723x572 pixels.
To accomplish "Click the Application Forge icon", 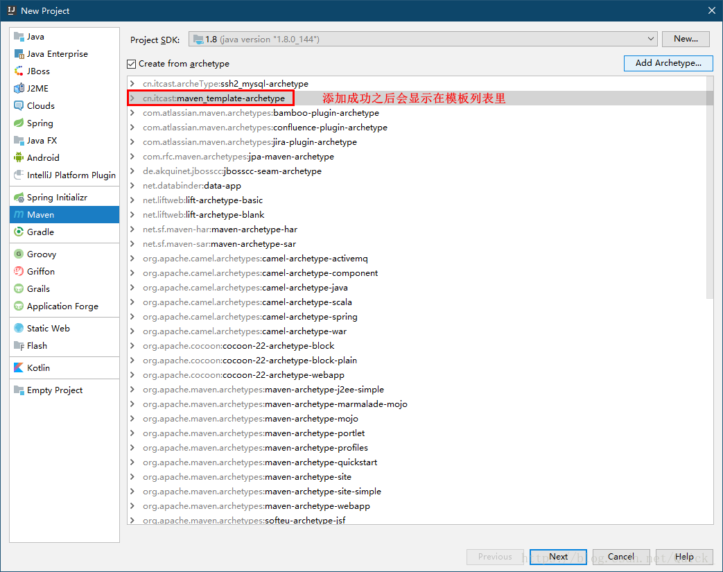I will (19, 306).
